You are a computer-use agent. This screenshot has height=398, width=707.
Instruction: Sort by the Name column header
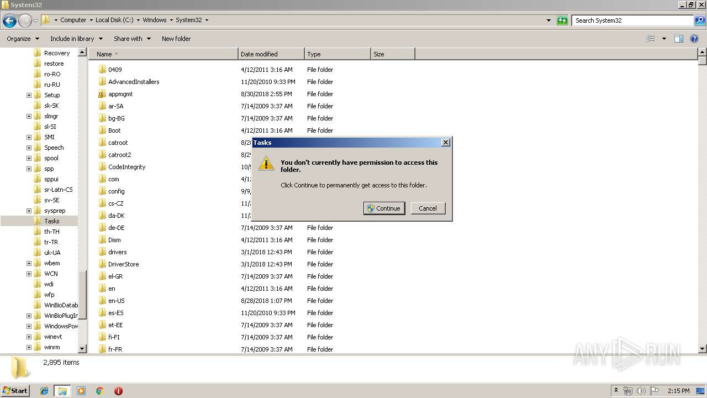click(x=163, y=54)
